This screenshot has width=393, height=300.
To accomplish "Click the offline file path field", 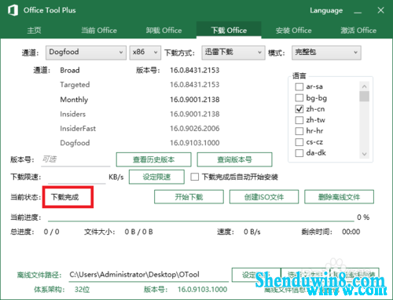I will [149, 275].
